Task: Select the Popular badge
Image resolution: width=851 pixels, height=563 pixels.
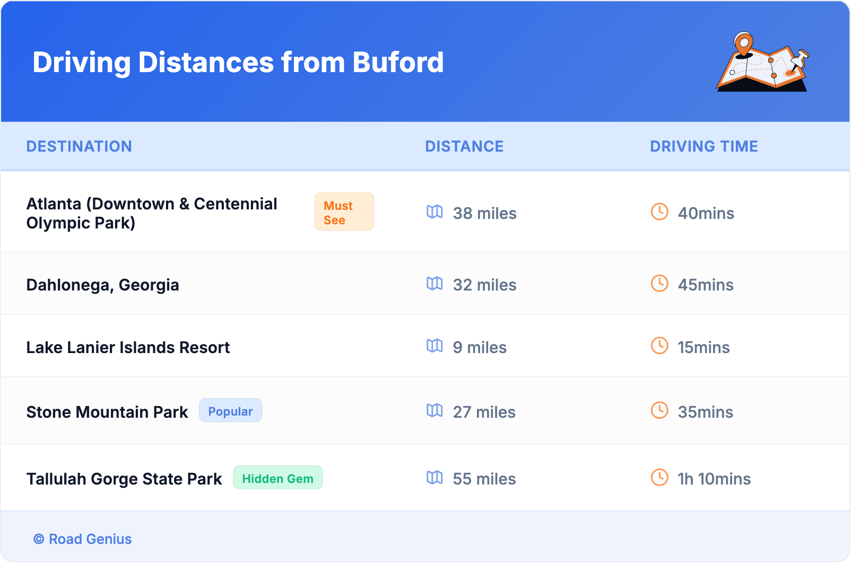Action: pyautogui.click(x=230, y=411)
